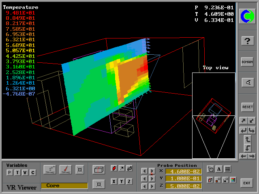Toggle the T temperature variable button
This screenshot has height=194, width=259.
(x=17, y=173)
